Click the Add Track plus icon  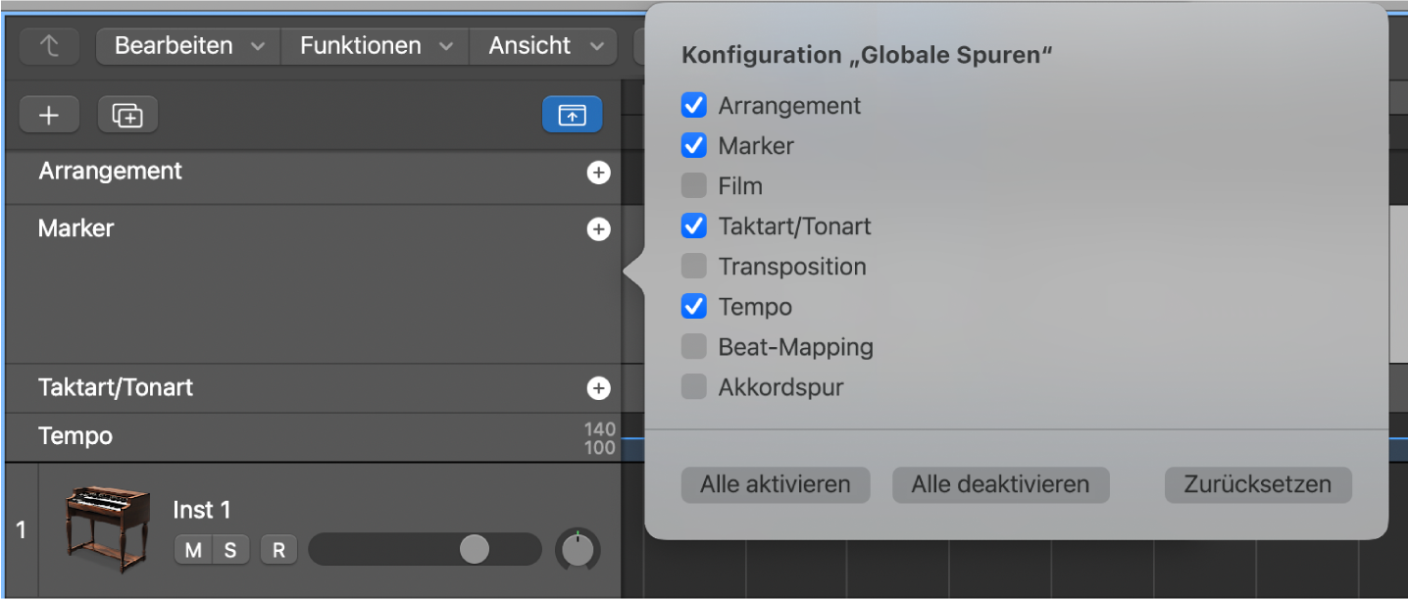(x=49, y=115)
